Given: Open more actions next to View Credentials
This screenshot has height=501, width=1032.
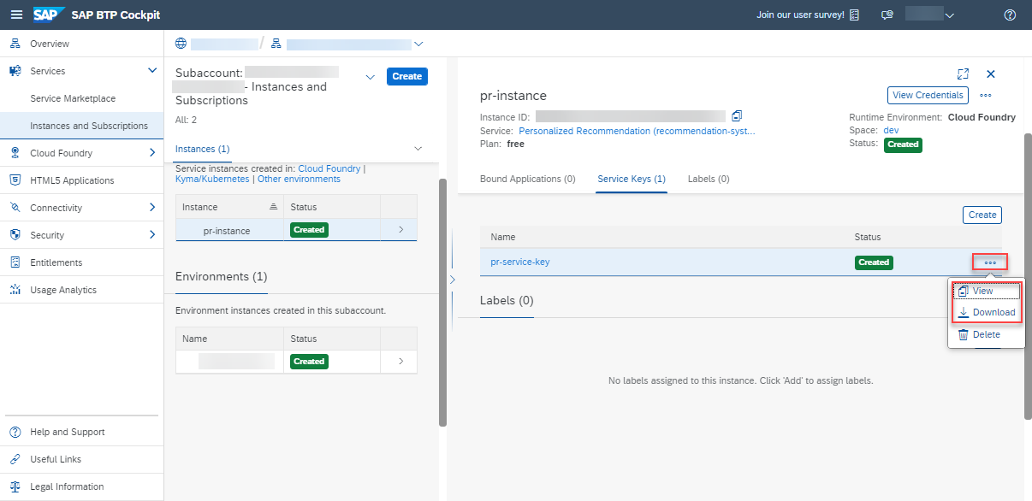Looking at the screenshot, I should tap(986, 95).
